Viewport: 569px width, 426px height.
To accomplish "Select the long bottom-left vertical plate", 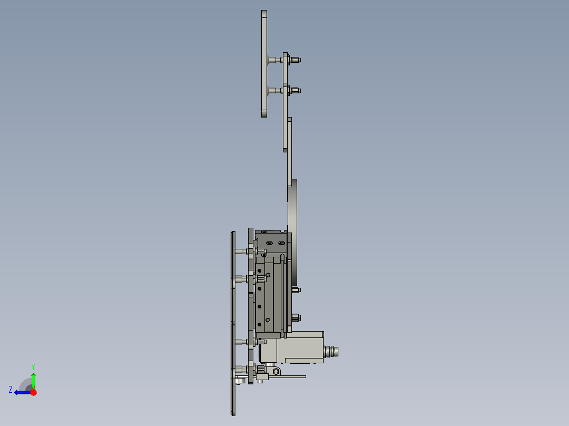I will 233,323.
